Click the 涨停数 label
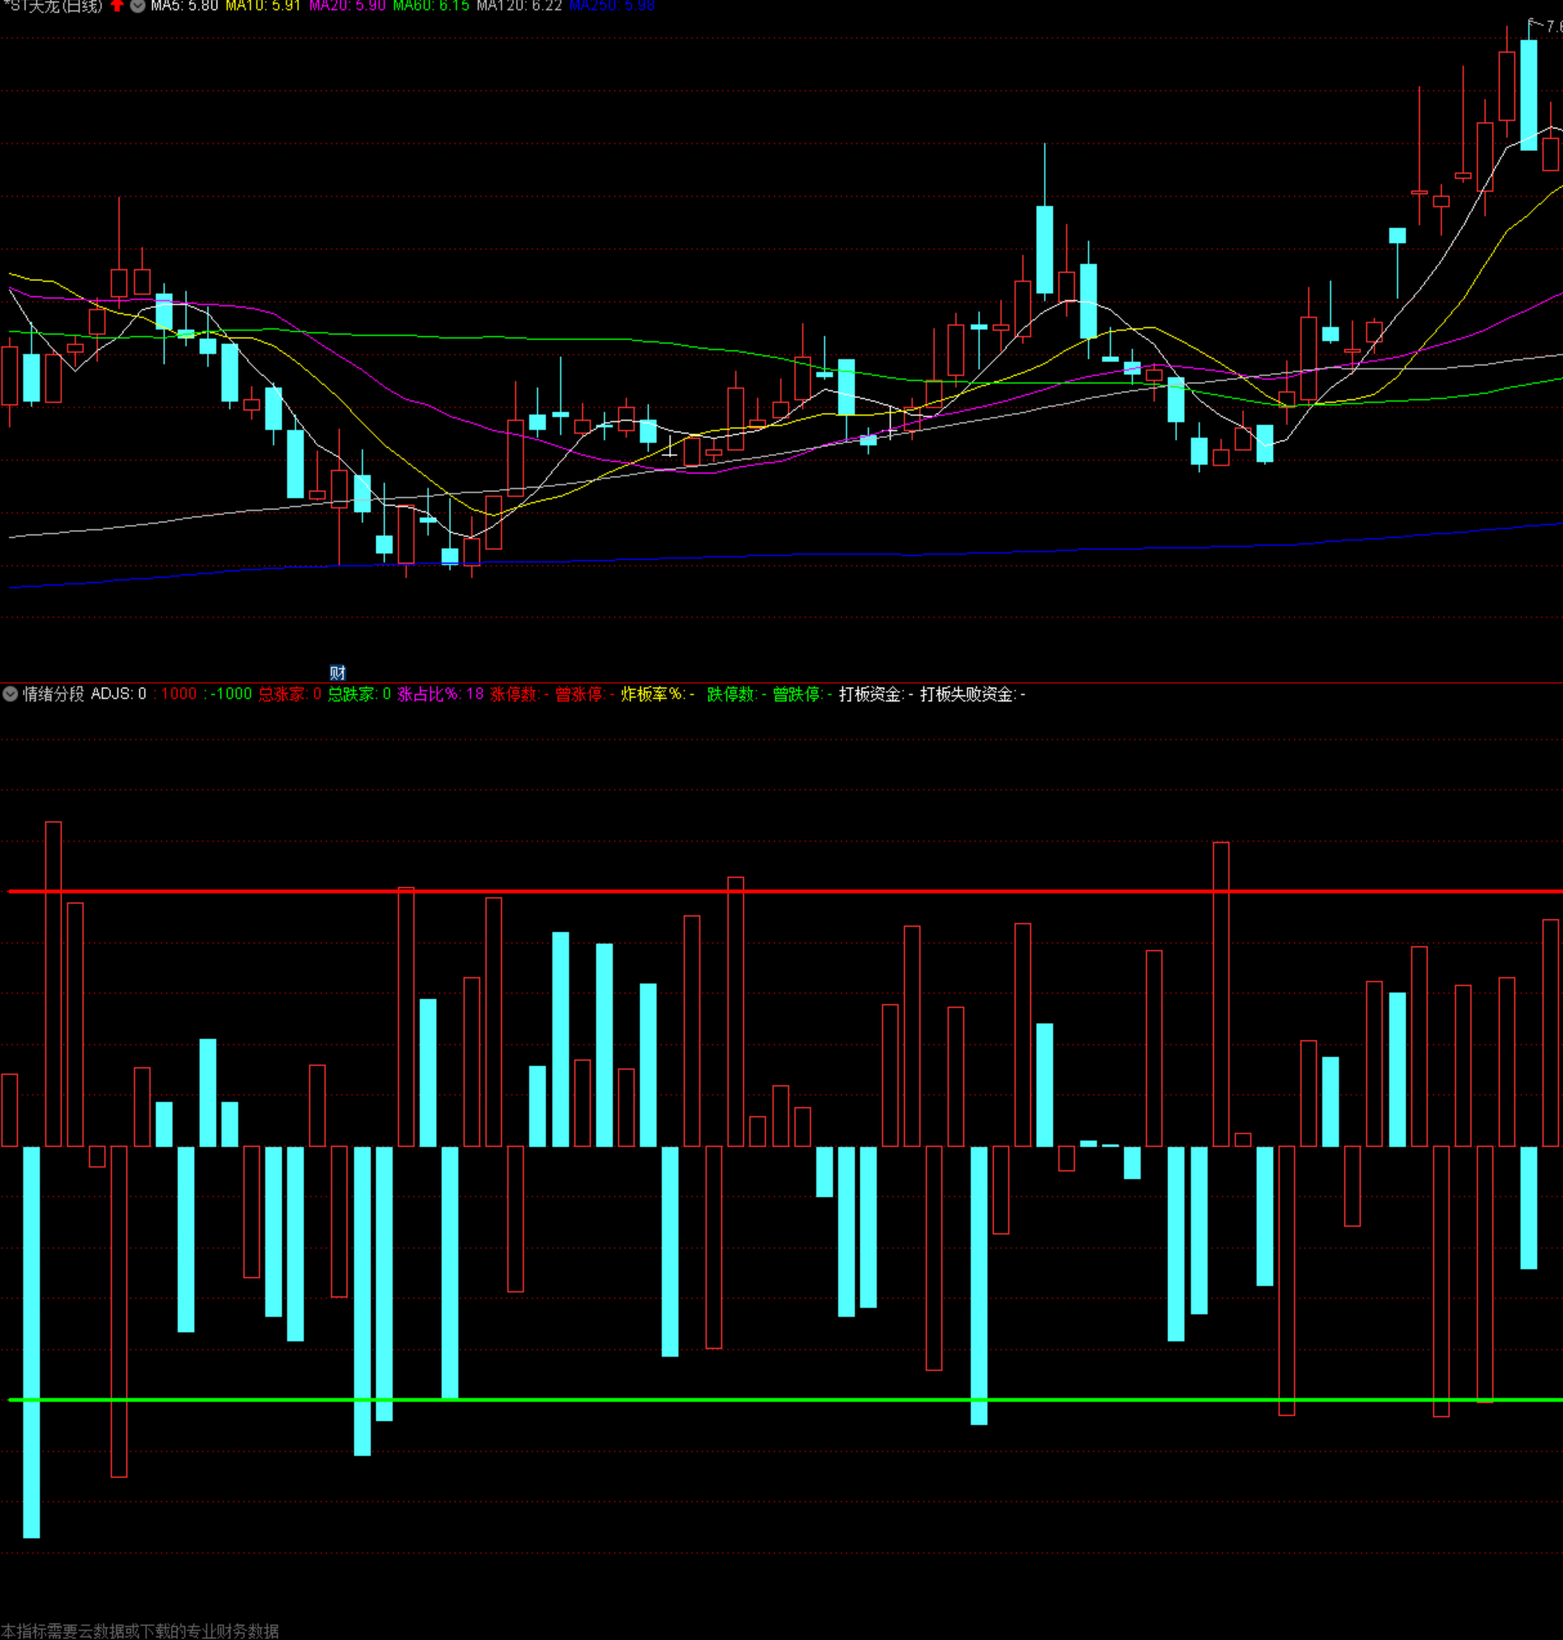 (519, 694)
